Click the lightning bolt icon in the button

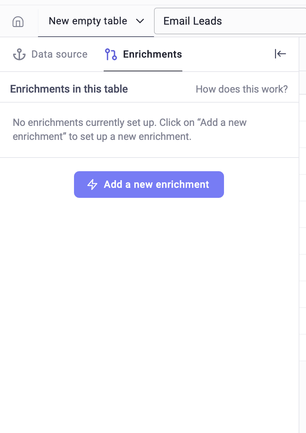point(92,185)
